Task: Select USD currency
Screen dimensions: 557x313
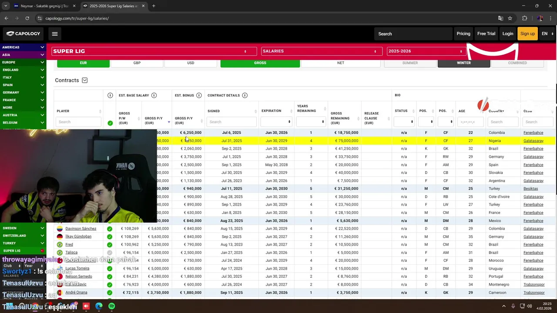Action: (x=191, y=63)
